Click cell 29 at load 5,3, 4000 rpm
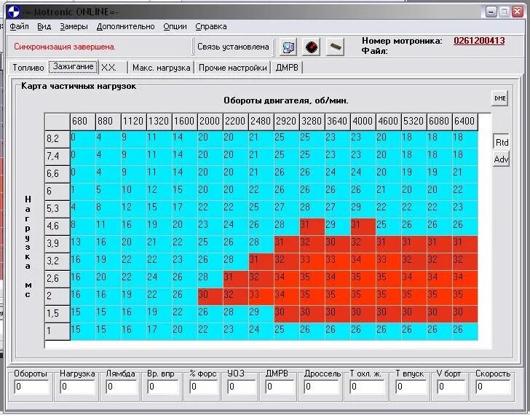This screenshot has height=415, width=530. pyautogui.click(x=363, y=209)
